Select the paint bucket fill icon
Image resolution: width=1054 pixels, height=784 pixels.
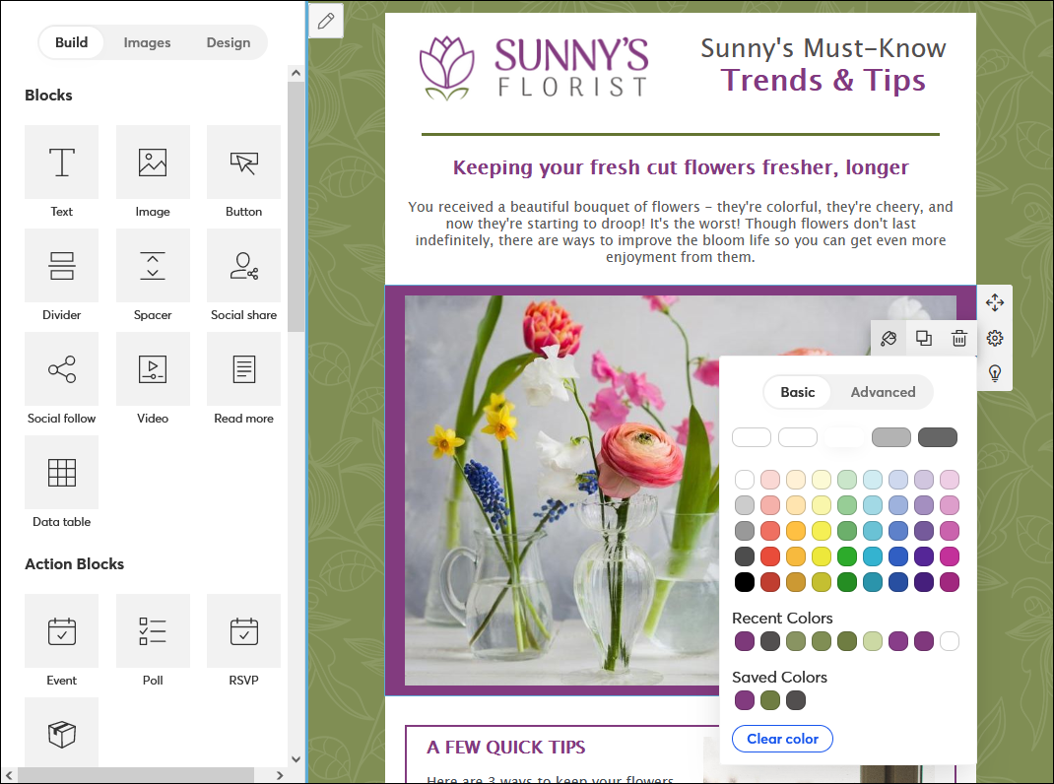coord(888,338)
